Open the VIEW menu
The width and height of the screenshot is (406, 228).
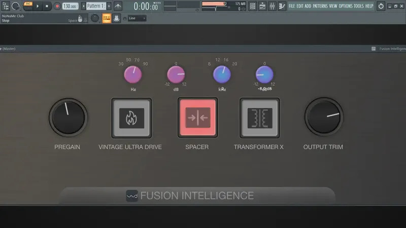(333, 6)
